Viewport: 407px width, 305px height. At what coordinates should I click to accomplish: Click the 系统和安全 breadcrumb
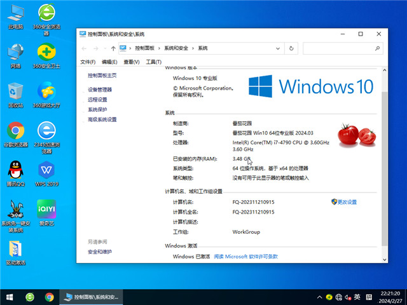pos(176,48)
